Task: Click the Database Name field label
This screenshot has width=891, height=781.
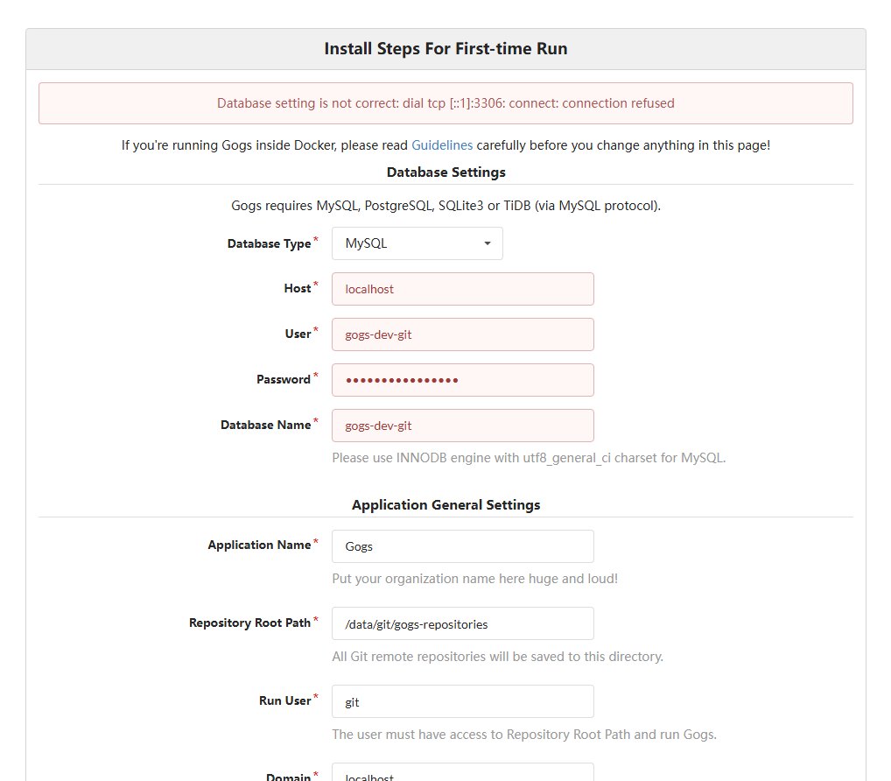Action: tap(265, 425)
